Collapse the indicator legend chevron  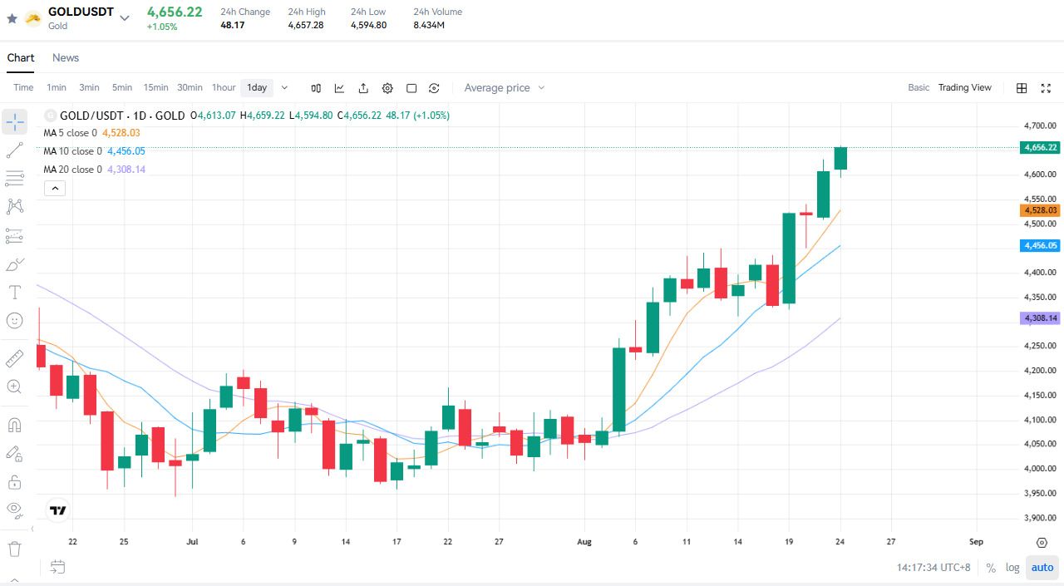(55, 189)
